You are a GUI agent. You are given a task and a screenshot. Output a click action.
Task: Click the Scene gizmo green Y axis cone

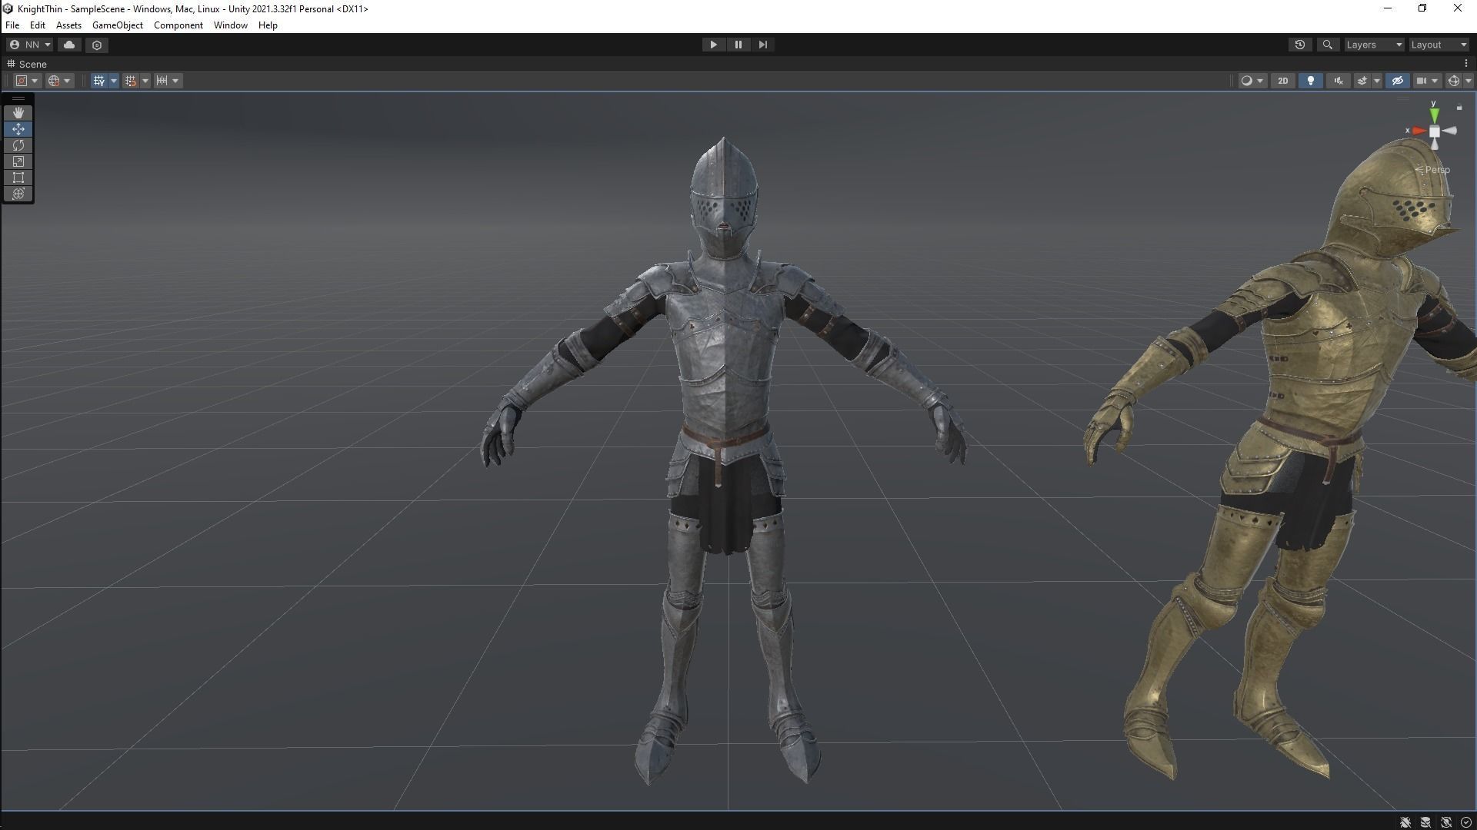point(1434,115)
